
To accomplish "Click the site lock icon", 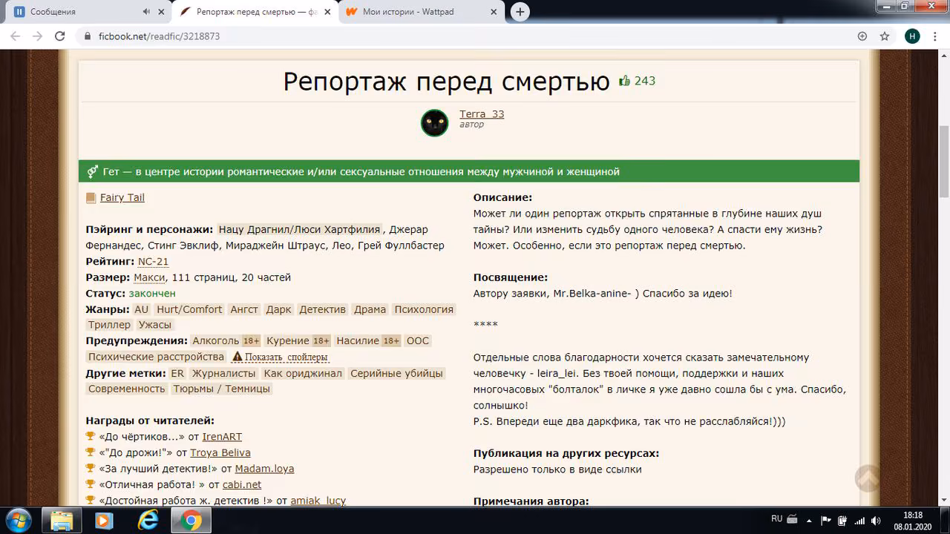I will click(88, 36).
